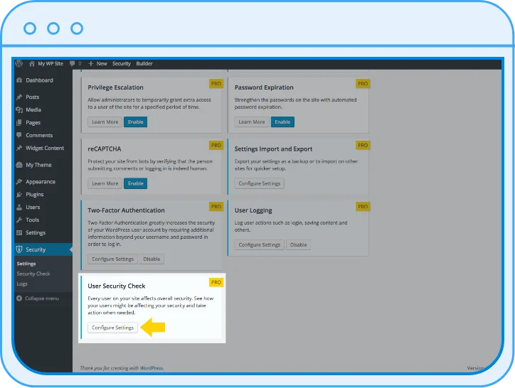Click PRO badge on User Logging card
515x388 pixels.
tap(363, 207)
